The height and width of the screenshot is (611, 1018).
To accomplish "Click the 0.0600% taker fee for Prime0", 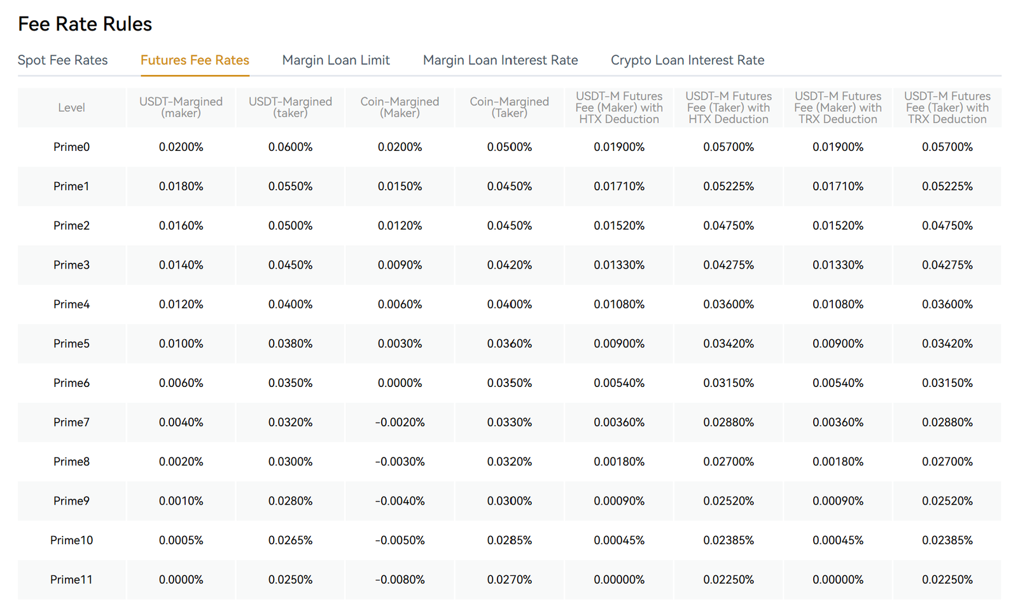I will click(x=290, y=146).
